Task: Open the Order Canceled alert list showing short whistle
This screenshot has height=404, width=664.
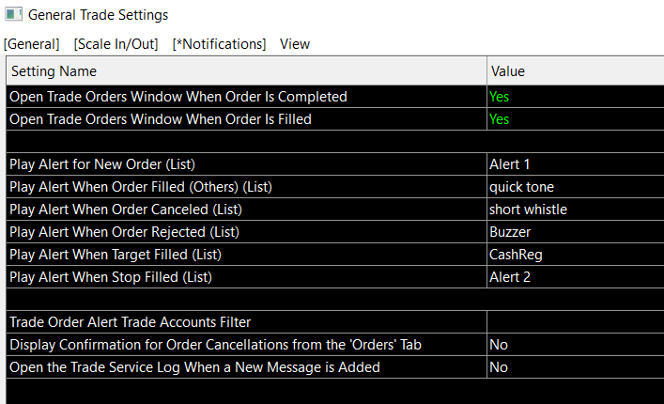Action: (x=528, y=210)
